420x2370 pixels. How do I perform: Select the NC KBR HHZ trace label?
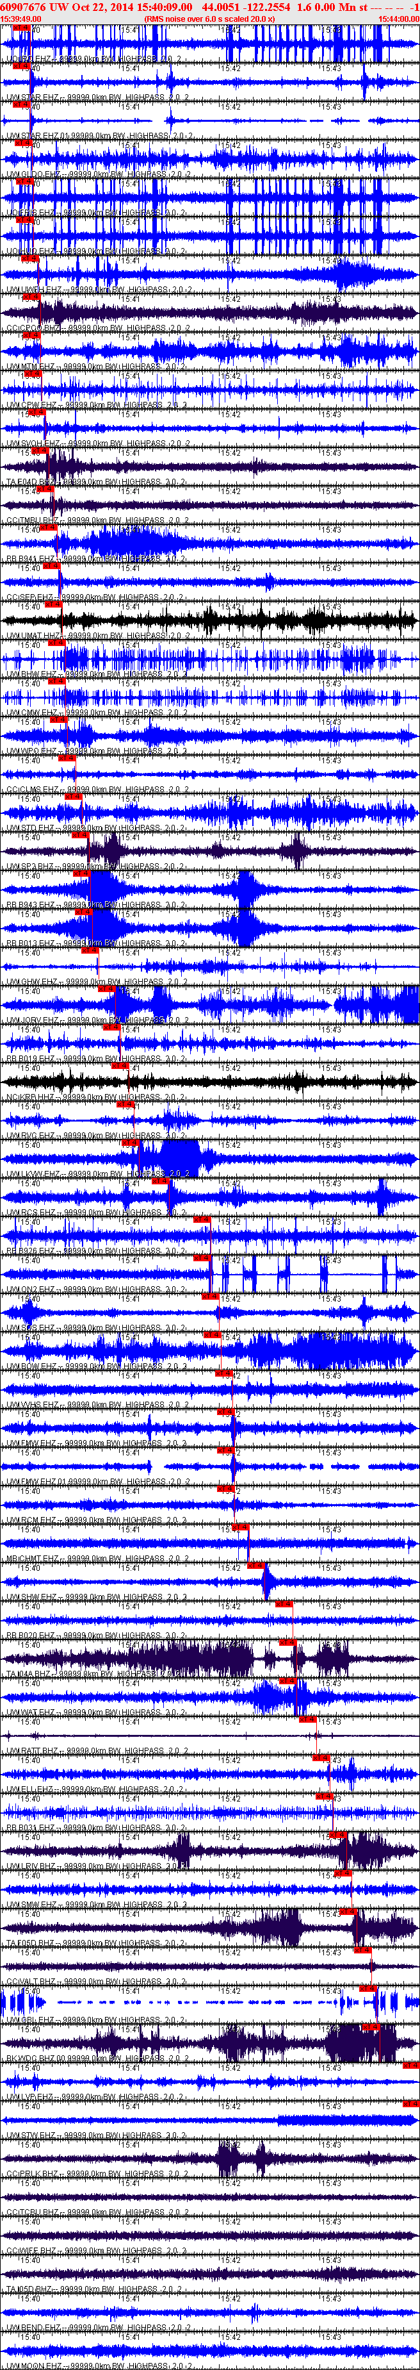coord(95,1096)
